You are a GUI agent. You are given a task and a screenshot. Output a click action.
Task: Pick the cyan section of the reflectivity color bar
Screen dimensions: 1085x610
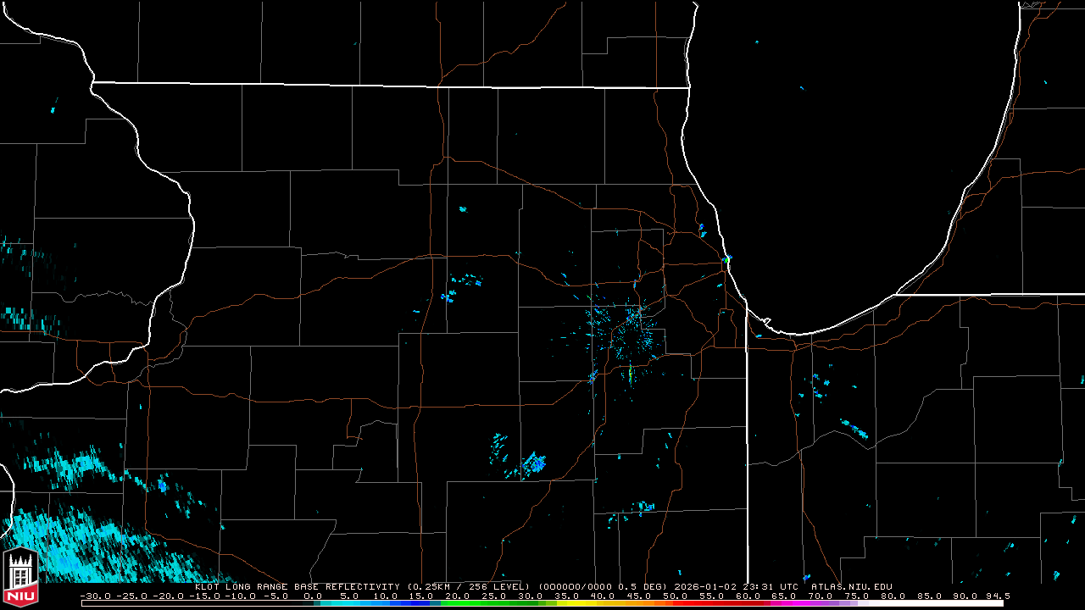click(x=356, y=603)
